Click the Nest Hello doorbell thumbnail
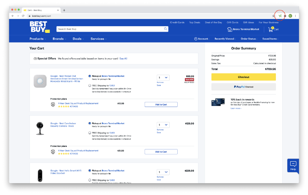This screenshot has width=308, height=195. coord(40,176)
